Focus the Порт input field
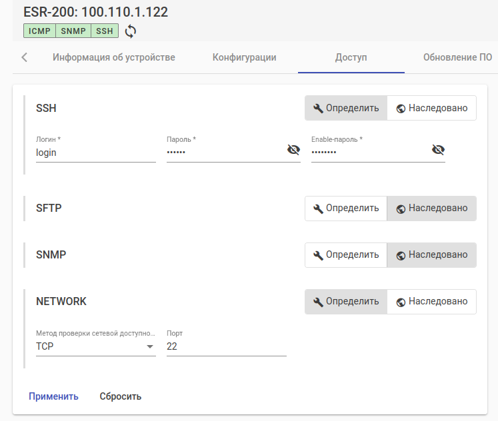This screenshot has height=421, width=498. [226, 346]
